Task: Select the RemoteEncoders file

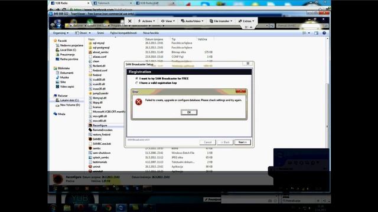Action: [x=100, y=130]
